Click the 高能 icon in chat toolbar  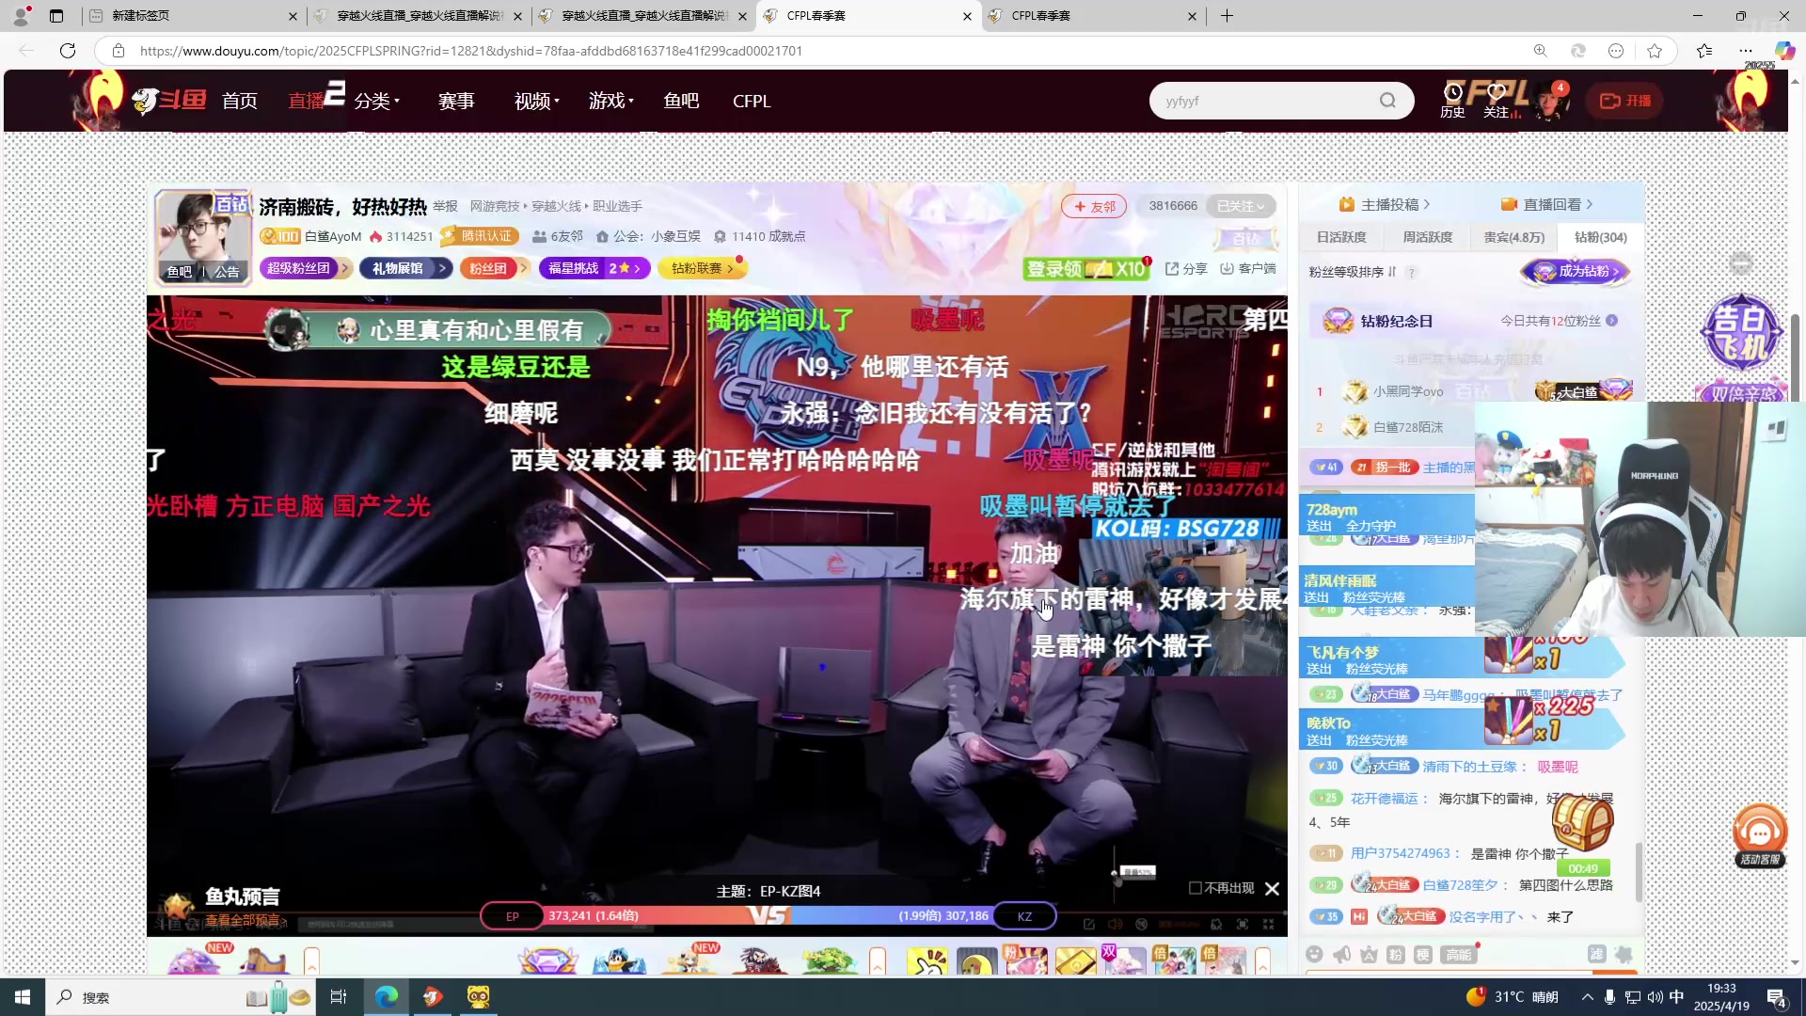(1459, 954)
